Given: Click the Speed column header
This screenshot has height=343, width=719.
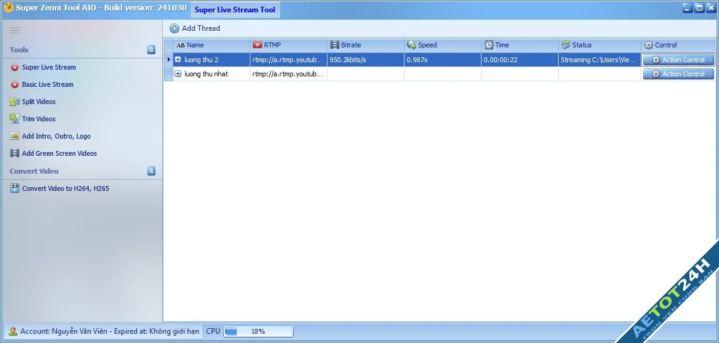Looking at the screenshot, I should click(x=443, y=45).
